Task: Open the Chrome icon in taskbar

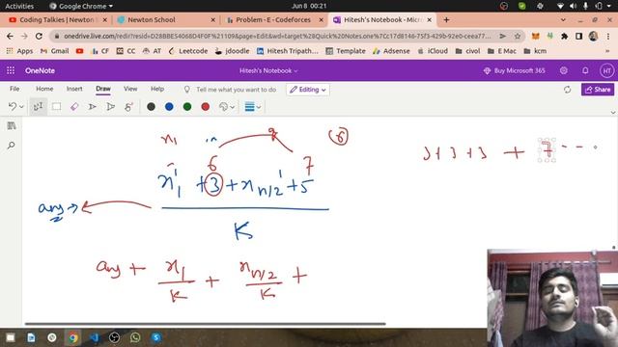Action: click(73, 337)
